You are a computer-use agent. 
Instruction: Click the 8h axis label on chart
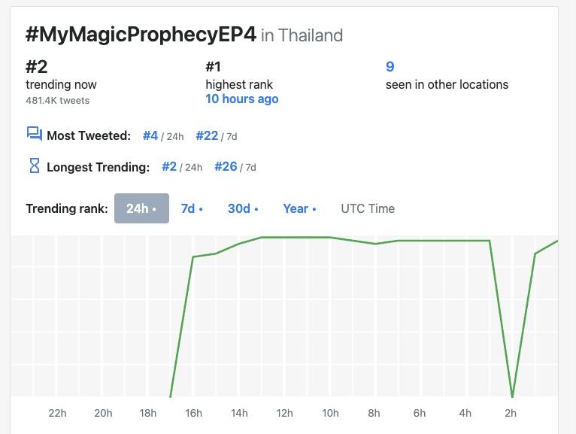(374, 413)
